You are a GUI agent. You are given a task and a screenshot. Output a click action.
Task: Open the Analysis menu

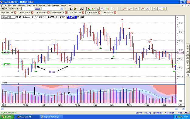click(x=42, y=5)
